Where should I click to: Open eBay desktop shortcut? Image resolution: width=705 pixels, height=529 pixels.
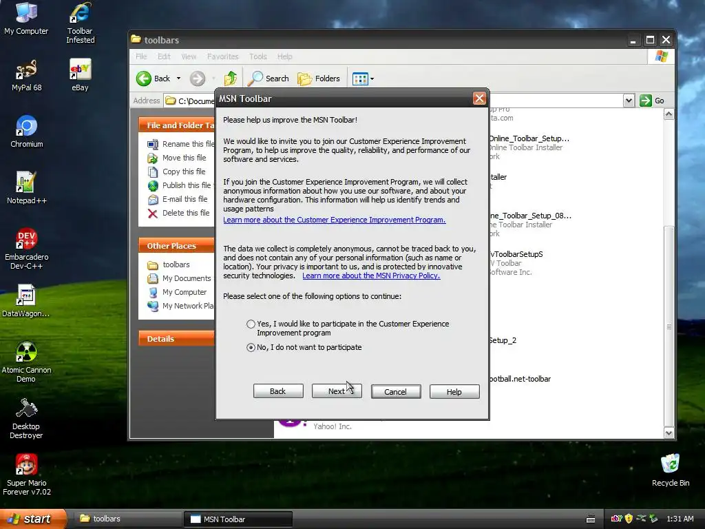pos(80,75)
